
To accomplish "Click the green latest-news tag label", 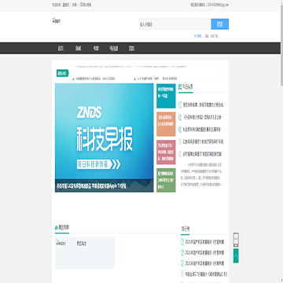I will (x=63, y=73).
